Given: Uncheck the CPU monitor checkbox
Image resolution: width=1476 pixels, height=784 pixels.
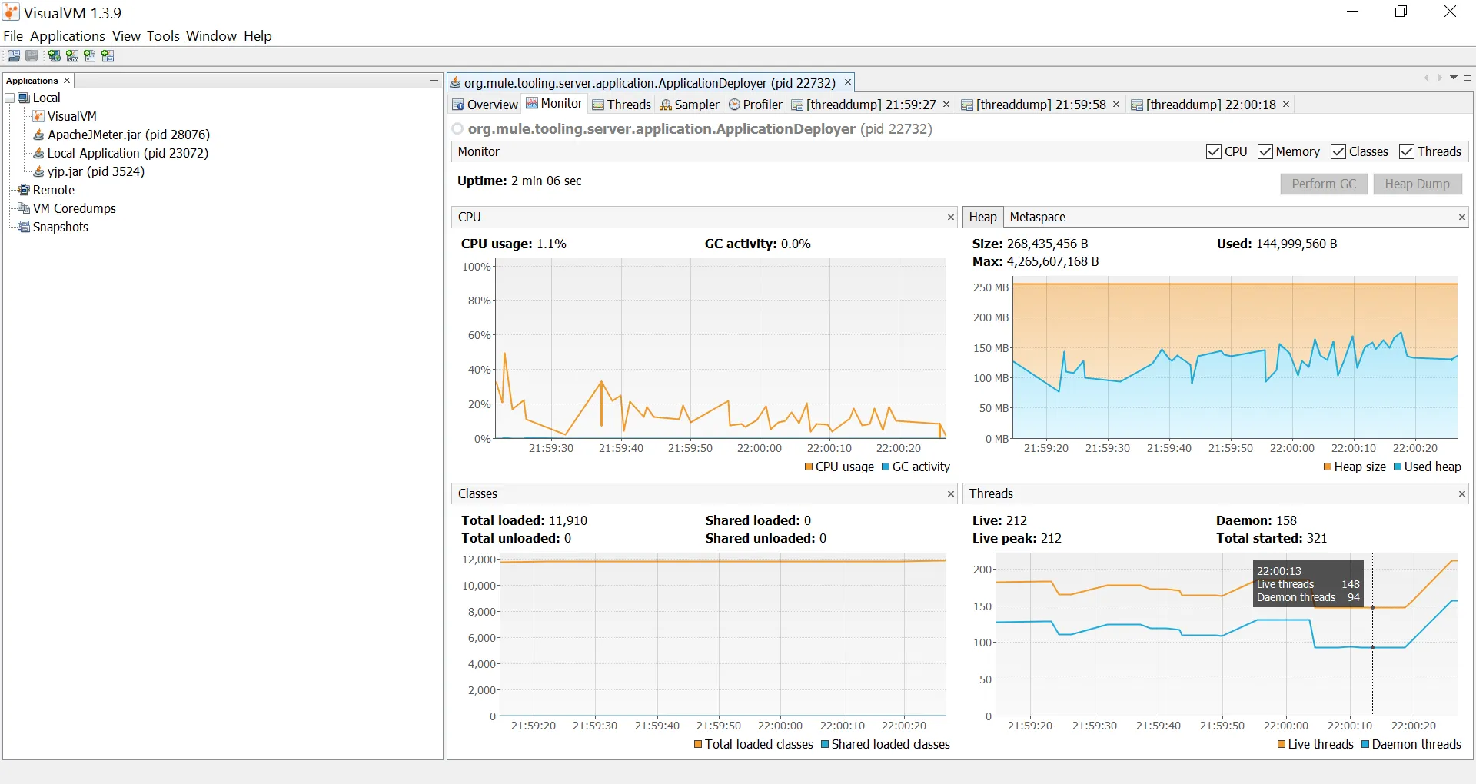Looking at the screenshot, I should coord(1214,151).
